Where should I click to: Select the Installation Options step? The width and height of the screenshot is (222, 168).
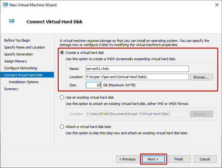(x=24, y=82)
